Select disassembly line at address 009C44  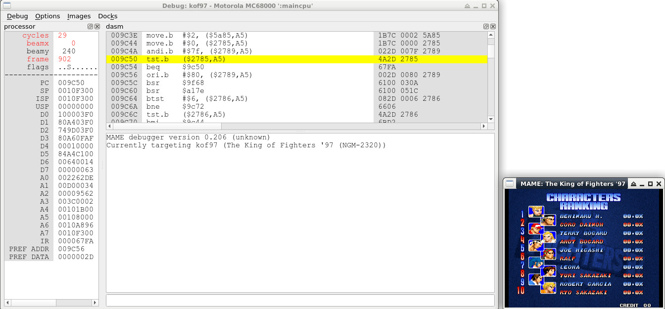(x=297, y=43)
